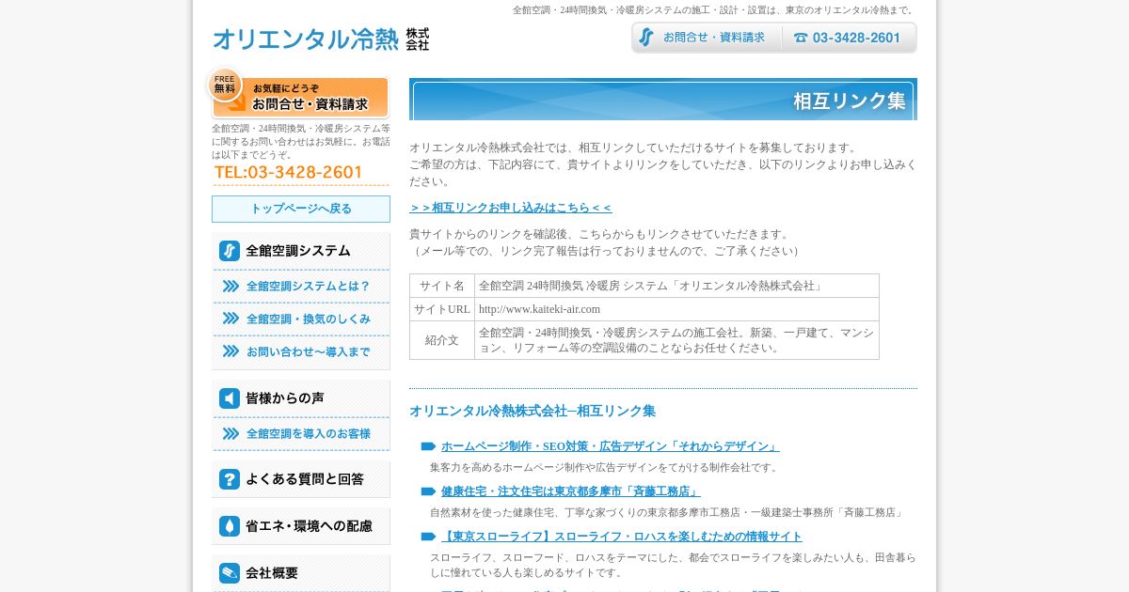Click the telephone icon in header
The width and height of the screenshot is (1129, 592).
(x=800, y=38)
